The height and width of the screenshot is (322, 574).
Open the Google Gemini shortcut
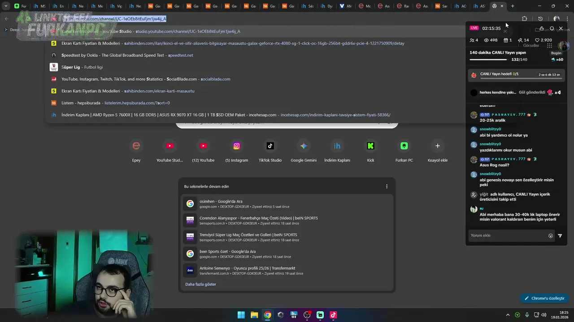304,151
